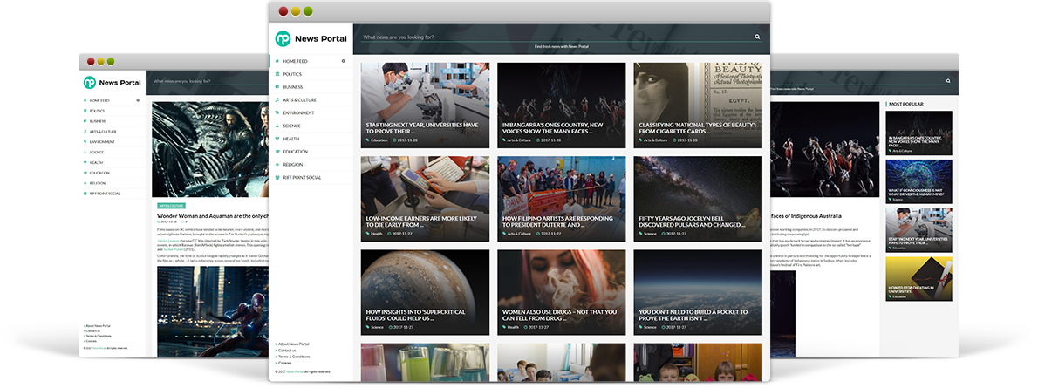Click the 'faces of Indigenous Australia' headline, right window
The width and height of the screenshot is (1038, 388).
(x=806, y=216)
